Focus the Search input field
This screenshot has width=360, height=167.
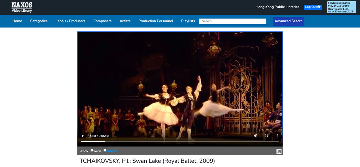point(232,21)
